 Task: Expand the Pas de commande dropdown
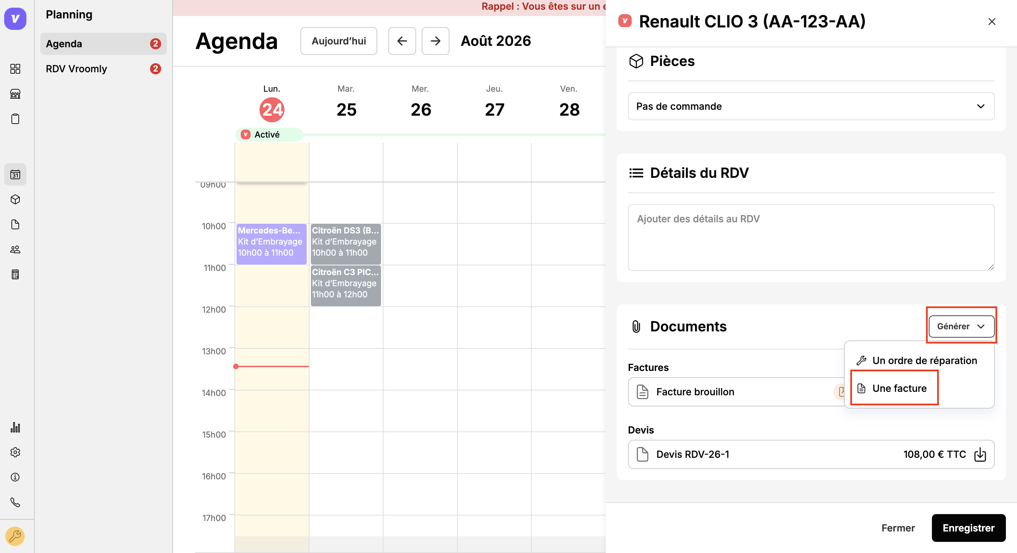811,106
